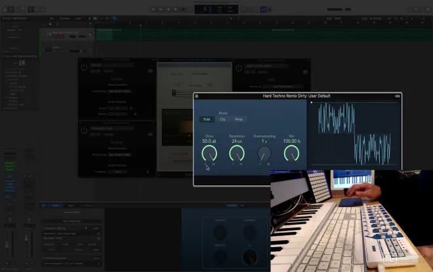Click Open Script in Editor in Probability Gate
The height and width of the screenshot is (272, 433).
[x=119, y=155]
